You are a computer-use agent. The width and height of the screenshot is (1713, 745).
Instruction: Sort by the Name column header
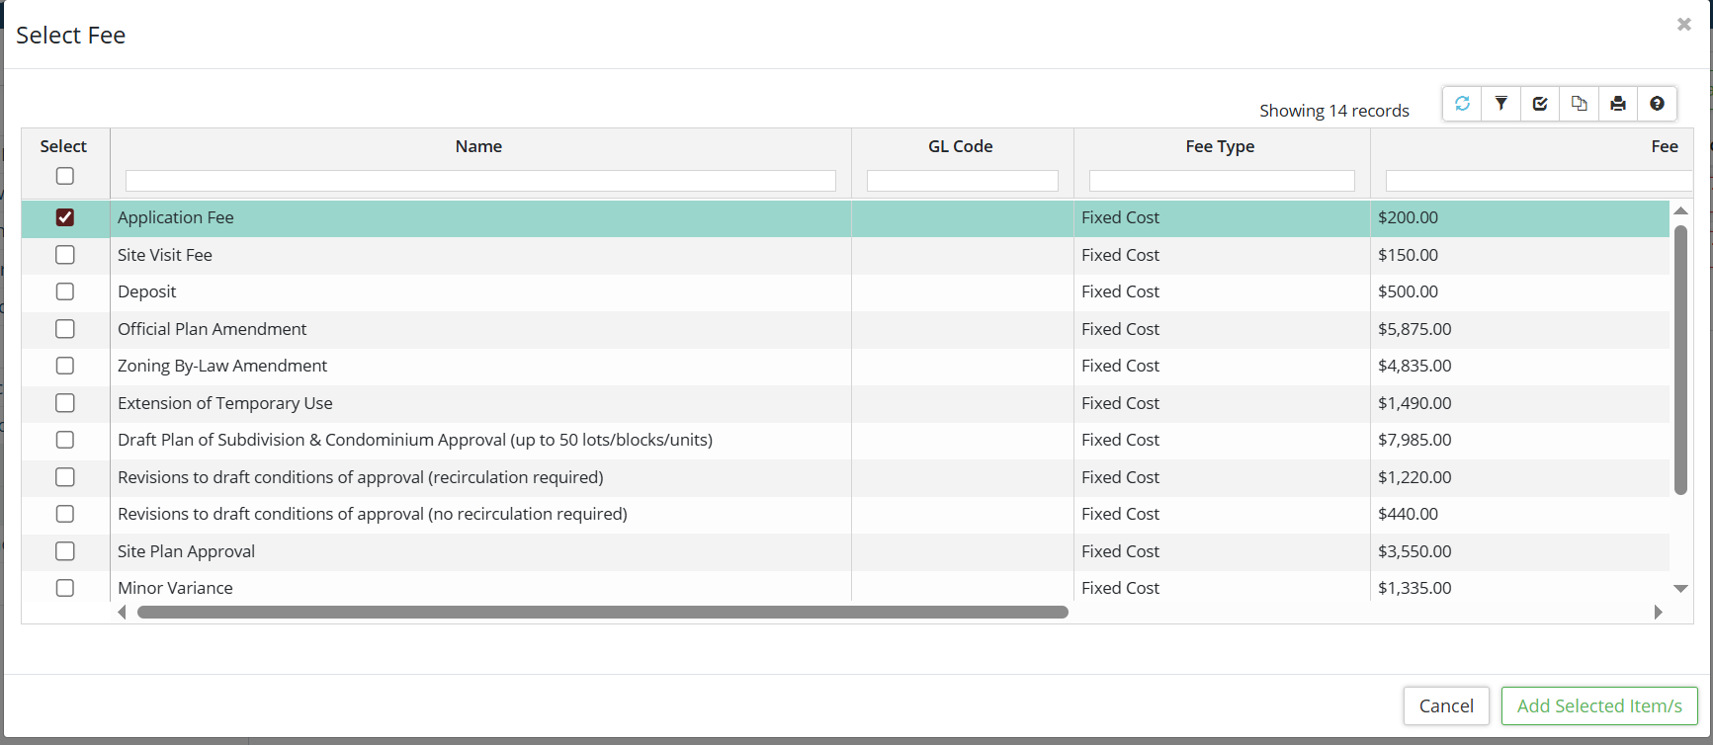[x=478, y=146]
